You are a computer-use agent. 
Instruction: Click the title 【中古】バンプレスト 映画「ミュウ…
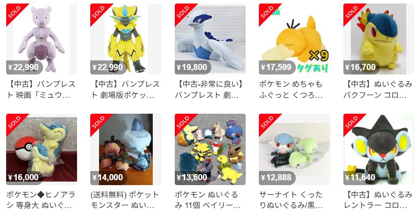click(x=41, y=89)
